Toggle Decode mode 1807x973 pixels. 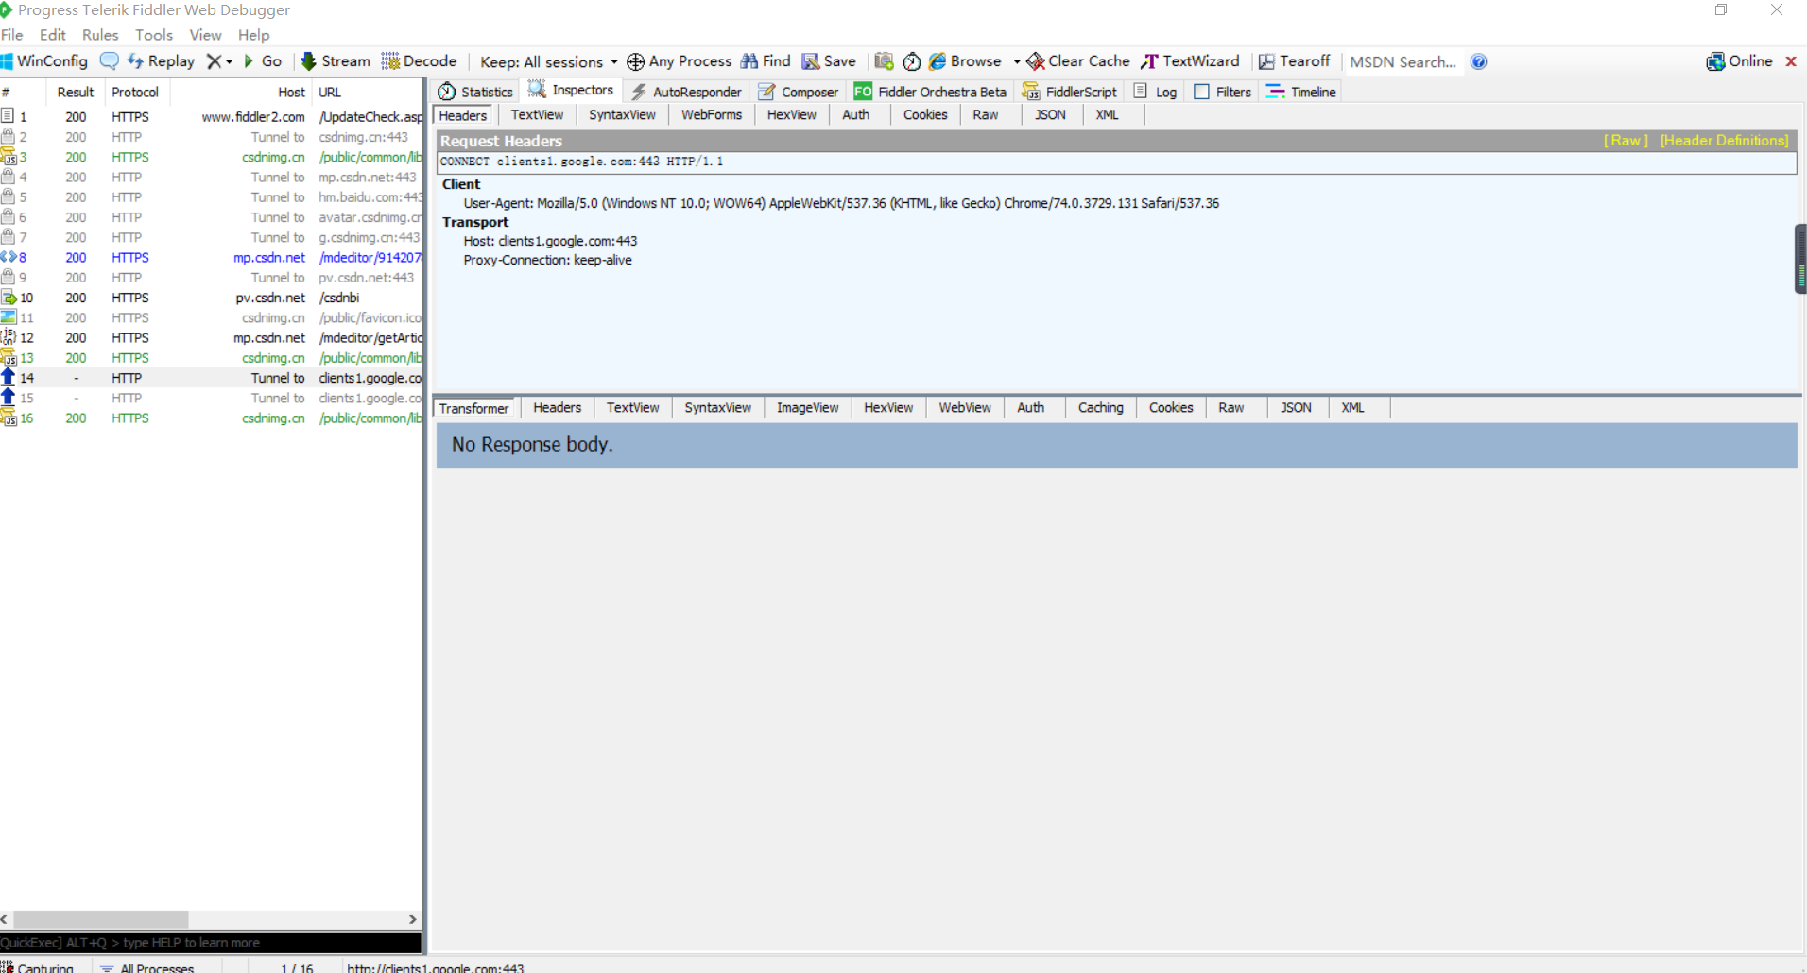click(x=419, y=61)
